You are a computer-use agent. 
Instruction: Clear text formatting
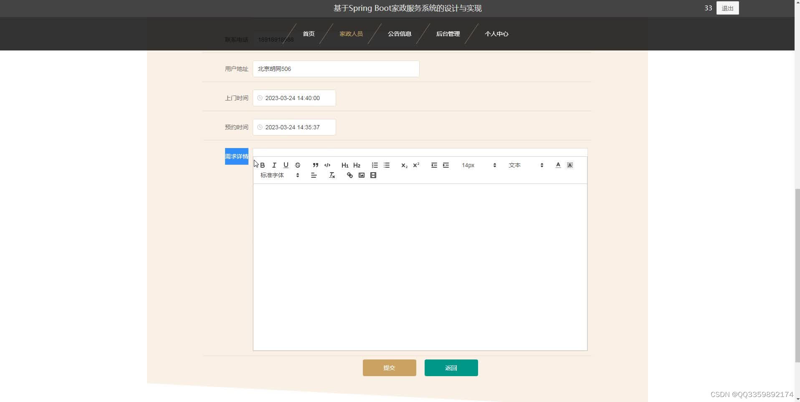[x=332, y=176]
